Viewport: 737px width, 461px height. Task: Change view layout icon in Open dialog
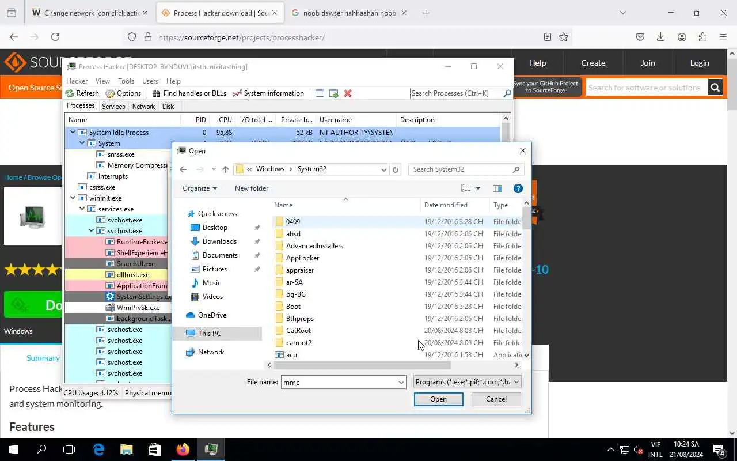[466, 188]
